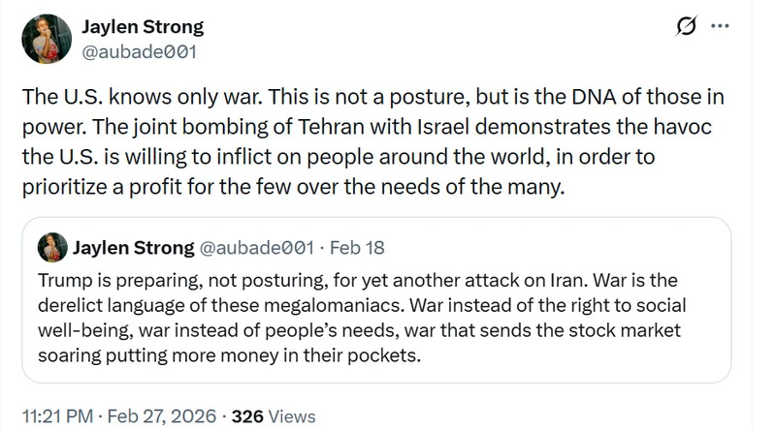This screenshot has width=776, height=430.
Task: Click the @aubade001 handle under the author name
Action: coord(139,52)
